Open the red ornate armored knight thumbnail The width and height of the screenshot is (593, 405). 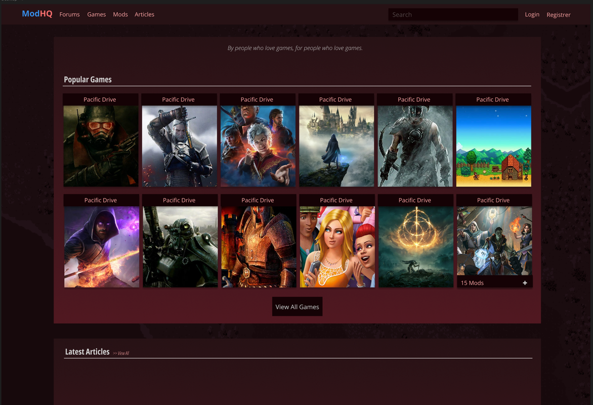[259, 247]
